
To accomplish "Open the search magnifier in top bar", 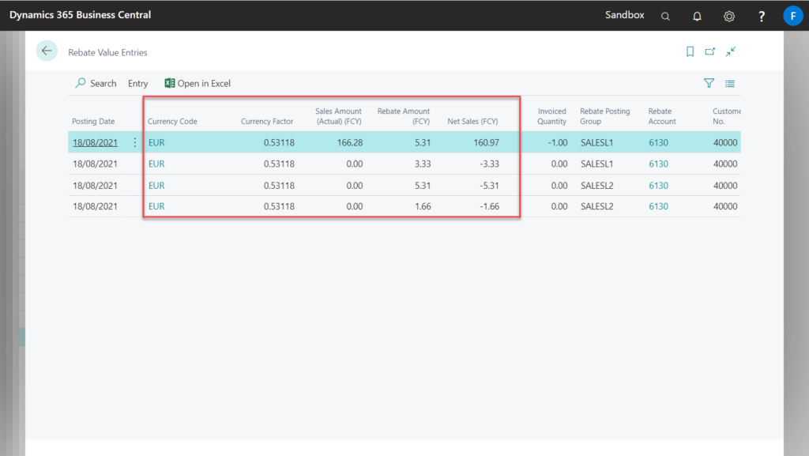I will (665, 16).
